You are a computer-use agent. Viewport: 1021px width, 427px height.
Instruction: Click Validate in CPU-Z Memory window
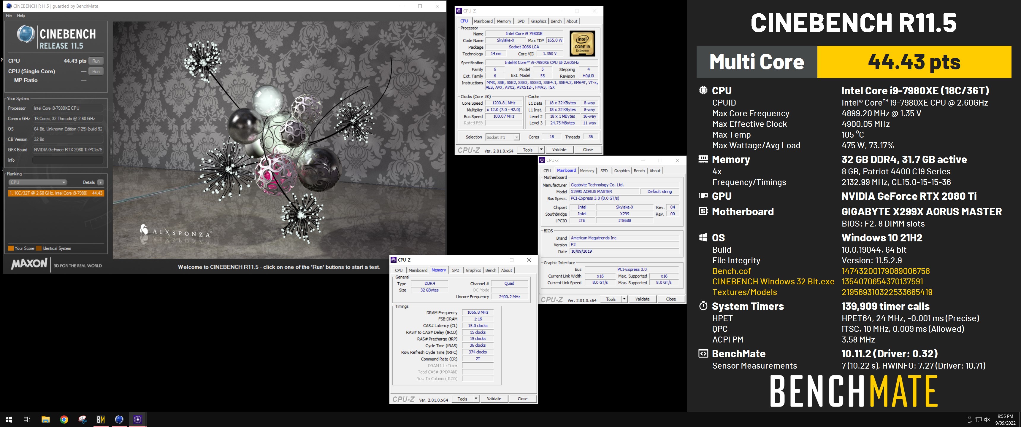click(494, 399)
